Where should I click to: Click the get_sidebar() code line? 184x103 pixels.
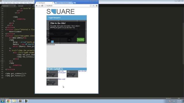(x=16, y=74)
